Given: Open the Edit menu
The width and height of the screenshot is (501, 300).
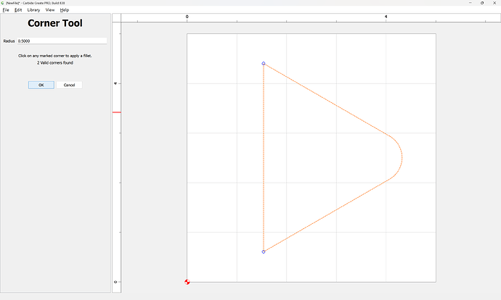Looking at the screenshot, I should click(18, 10).
